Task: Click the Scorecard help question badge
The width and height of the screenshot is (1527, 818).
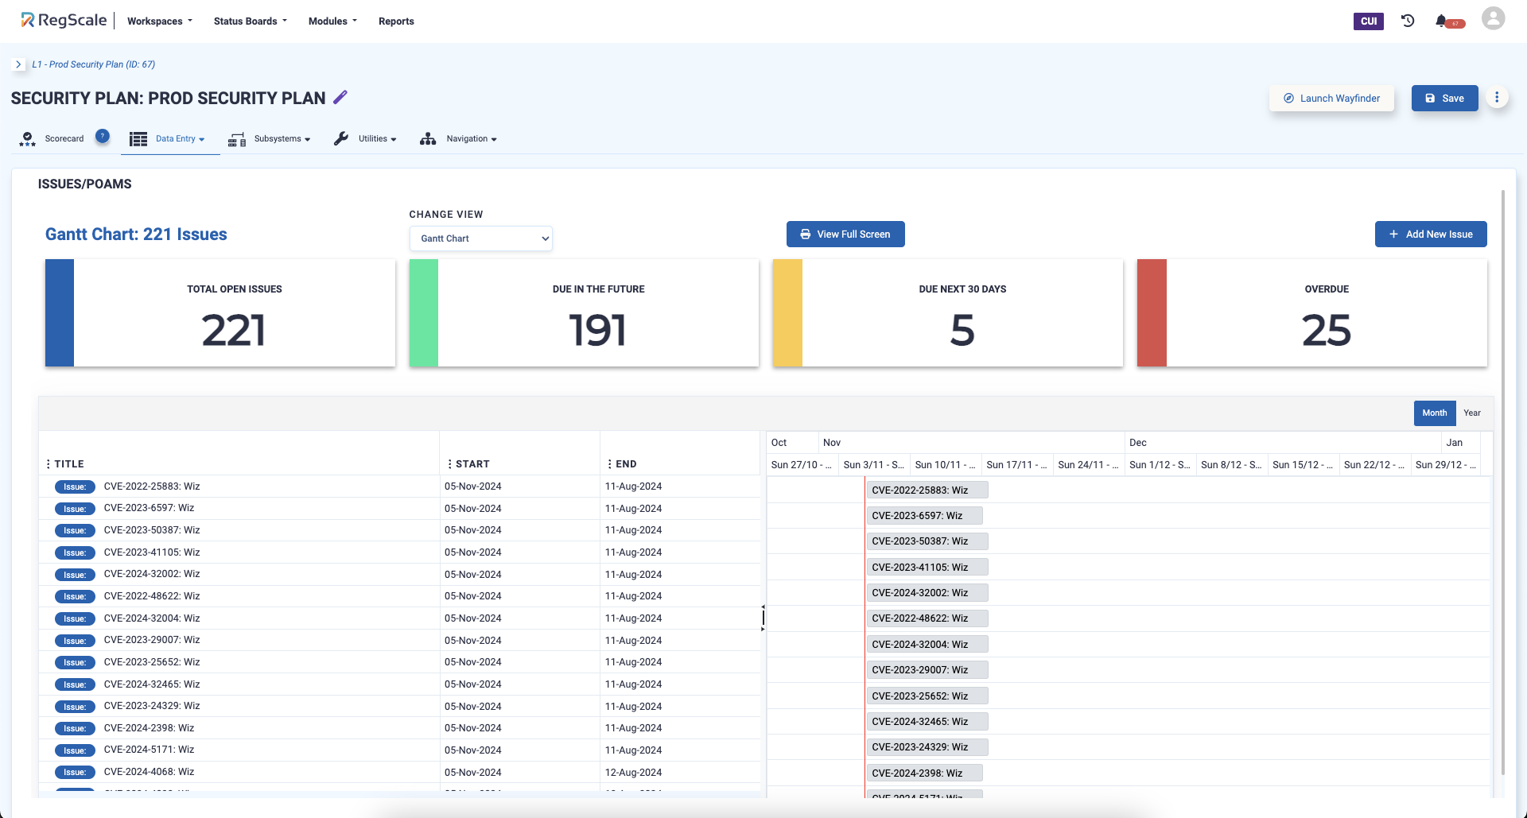Action: pos(103,136)
